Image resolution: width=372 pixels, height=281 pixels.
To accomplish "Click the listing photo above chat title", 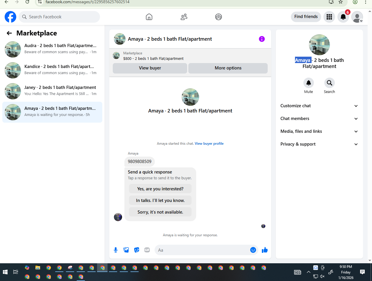I will [190, 97].
